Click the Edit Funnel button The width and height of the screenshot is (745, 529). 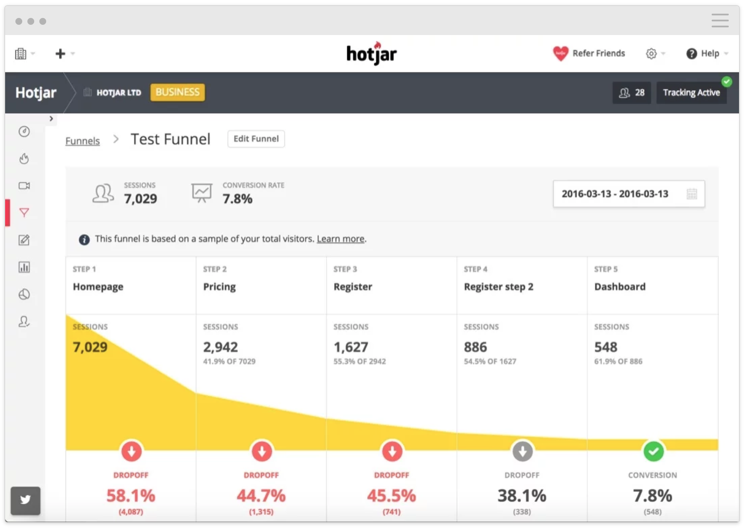coord(256,138)
